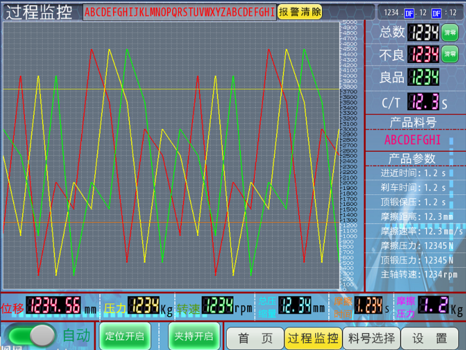Click the DF marker before :12
Image resolution: width=466 pixels, height=350 pixels.
pyautogui.click(x=436, y=13)
